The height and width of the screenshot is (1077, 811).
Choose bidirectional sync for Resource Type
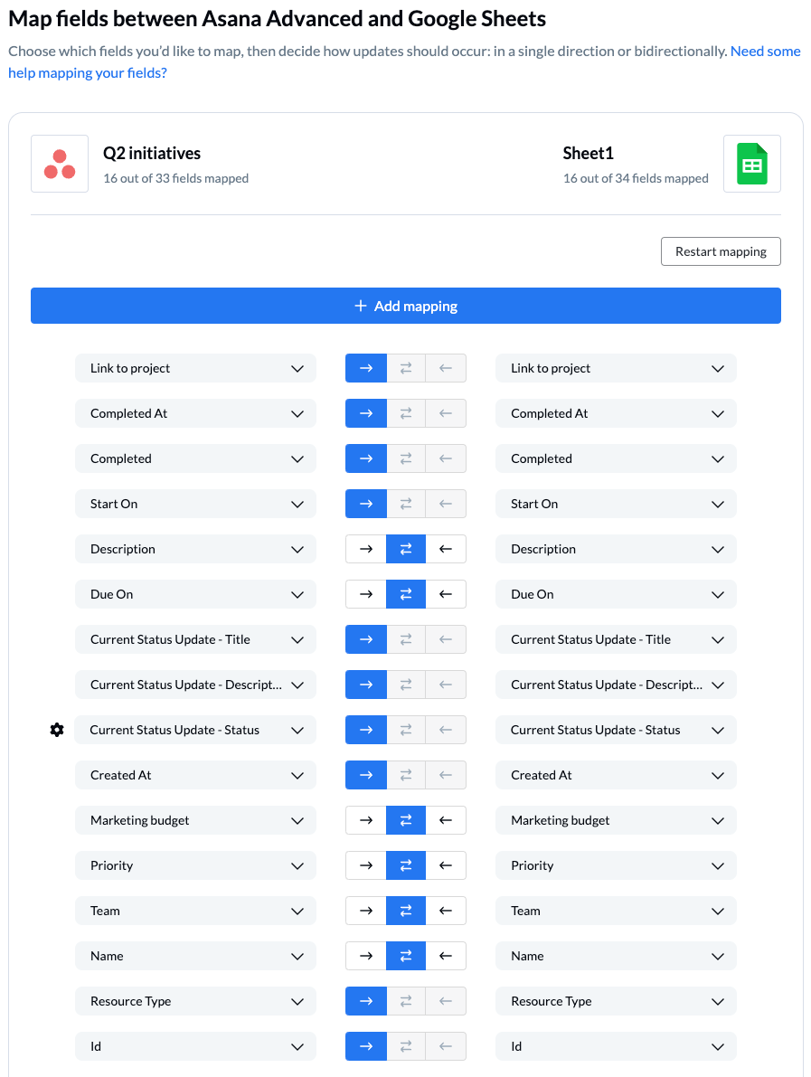406,1001
